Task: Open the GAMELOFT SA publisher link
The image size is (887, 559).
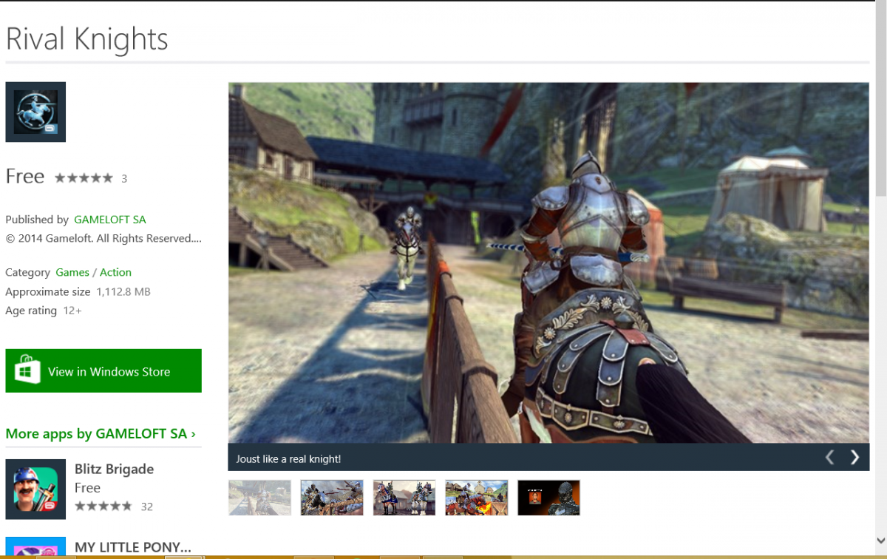Action: [x=110, y=220]
